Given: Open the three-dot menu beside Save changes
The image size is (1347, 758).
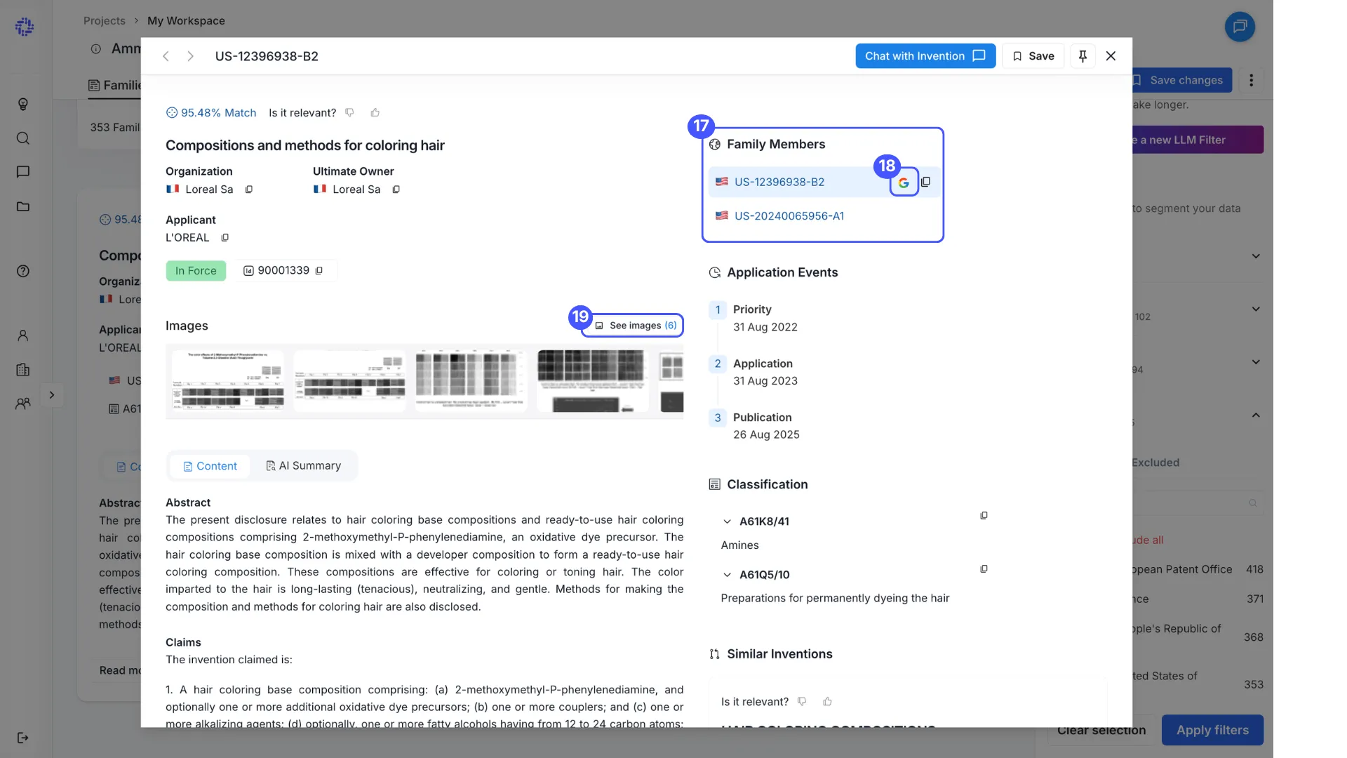Looking at the screenshot, I should coord(1251,81).
